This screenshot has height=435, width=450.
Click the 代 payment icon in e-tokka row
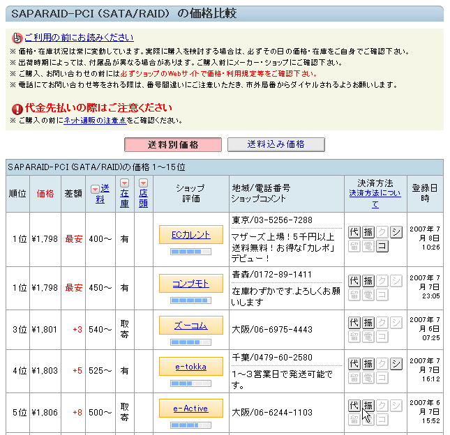click(x=354, y=364)
